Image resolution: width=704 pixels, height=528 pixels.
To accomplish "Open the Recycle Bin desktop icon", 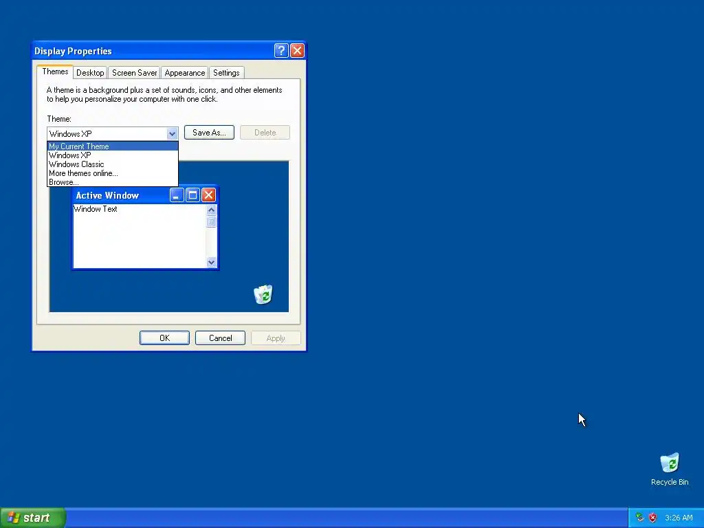I will tap(670, 469).
